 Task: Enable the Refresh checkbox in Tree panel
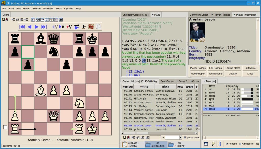pos(227,144)
